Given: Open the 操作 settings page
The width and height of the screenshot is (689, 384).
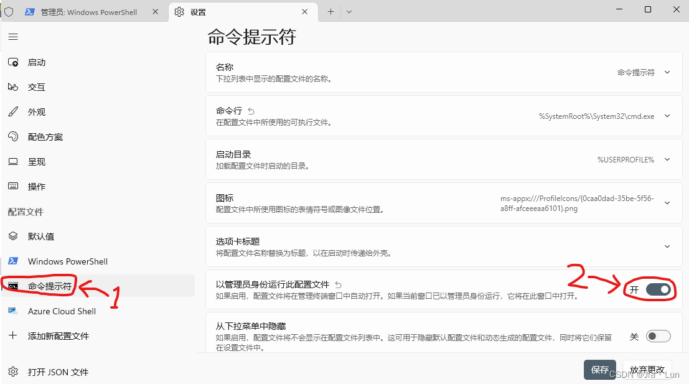Looking at the screenshot, I should pos(98,186).
